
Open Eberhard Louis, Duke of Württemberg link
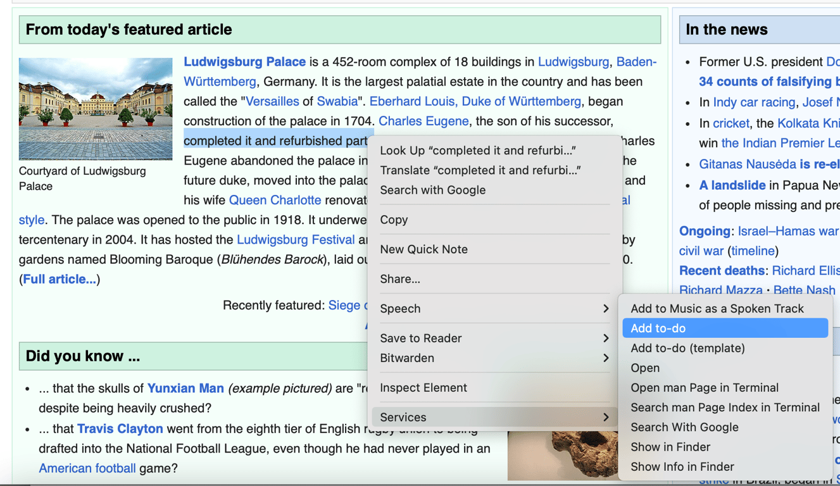(475, 101)
